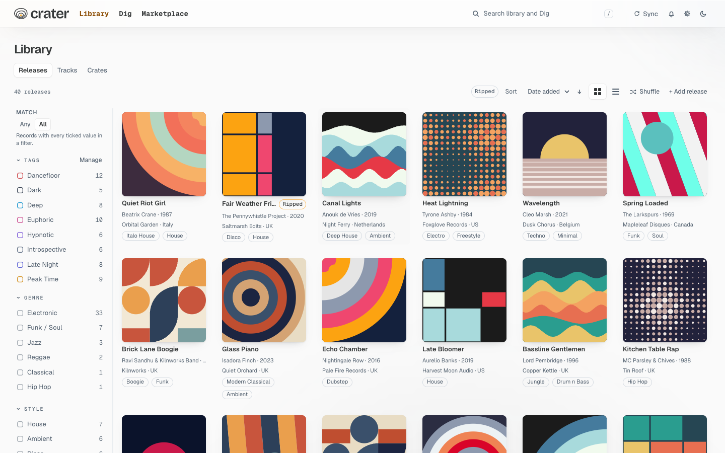
Task: Focus the search library and Dig field
Action: [543, 14]
